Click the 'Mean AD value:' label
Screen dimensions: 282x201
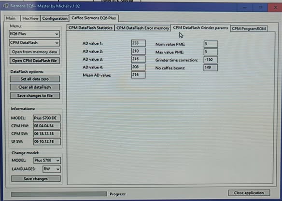coord(97,75)
